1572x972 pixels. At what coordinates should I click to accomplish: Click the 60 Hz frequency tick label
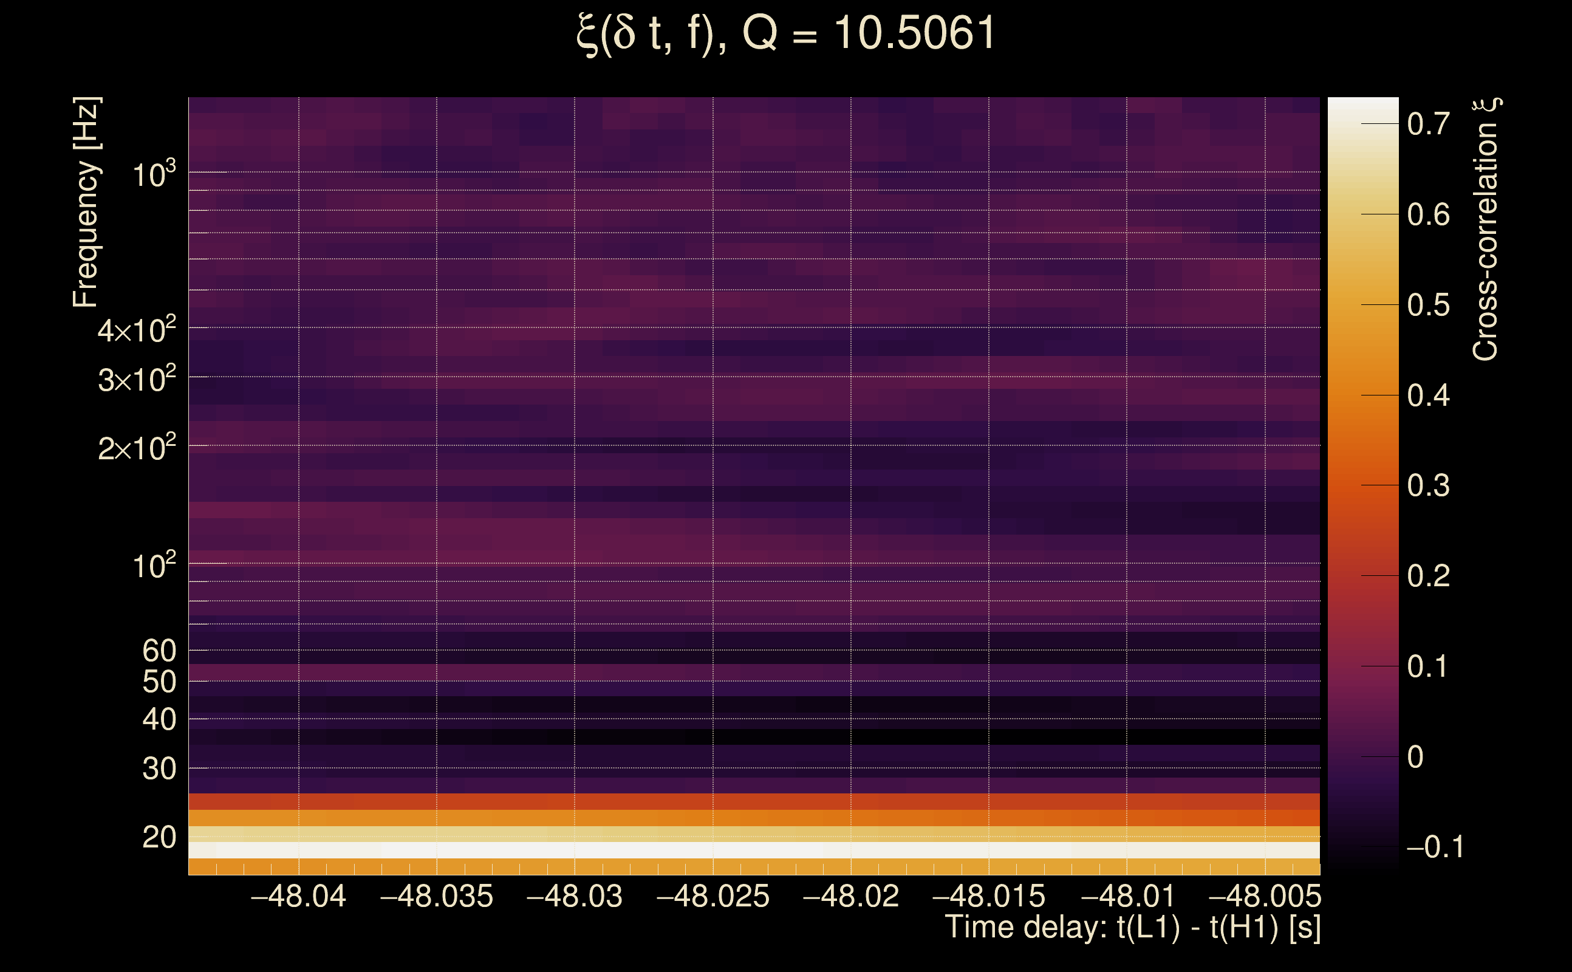point(159,651)
